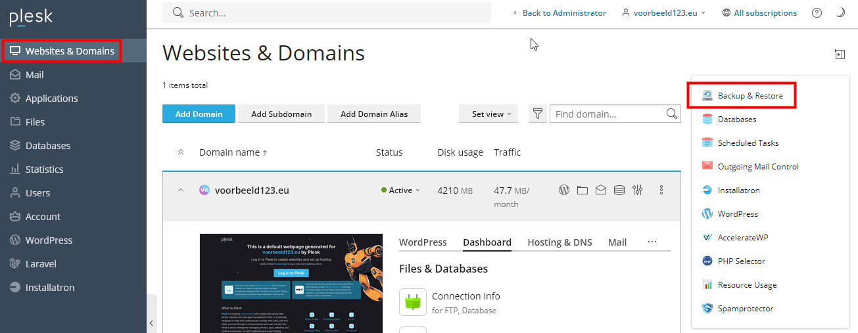Screen dimensions: 858x333
Task: Click Add Domain button
Action: click(199, 114)
